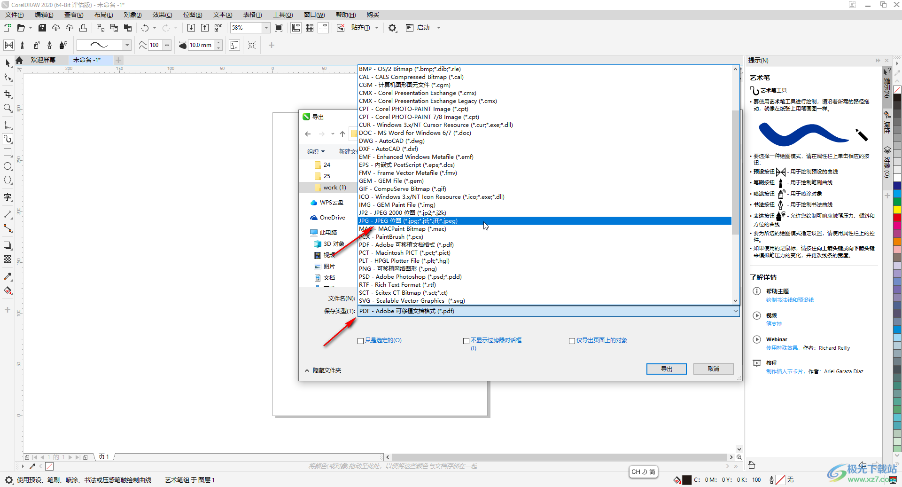902x487 pixels.
Task: Select the Text tool in toolbox
Action: point(8,197)
